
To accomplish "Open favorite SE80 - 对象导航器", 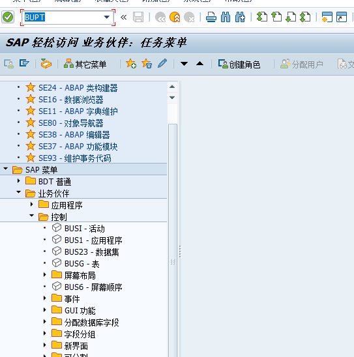I will [71, 123].
